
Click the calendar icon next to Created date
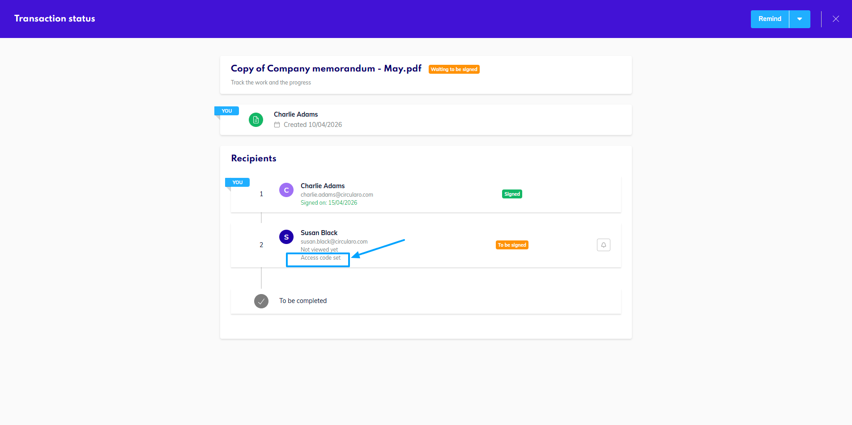[277, 125]
